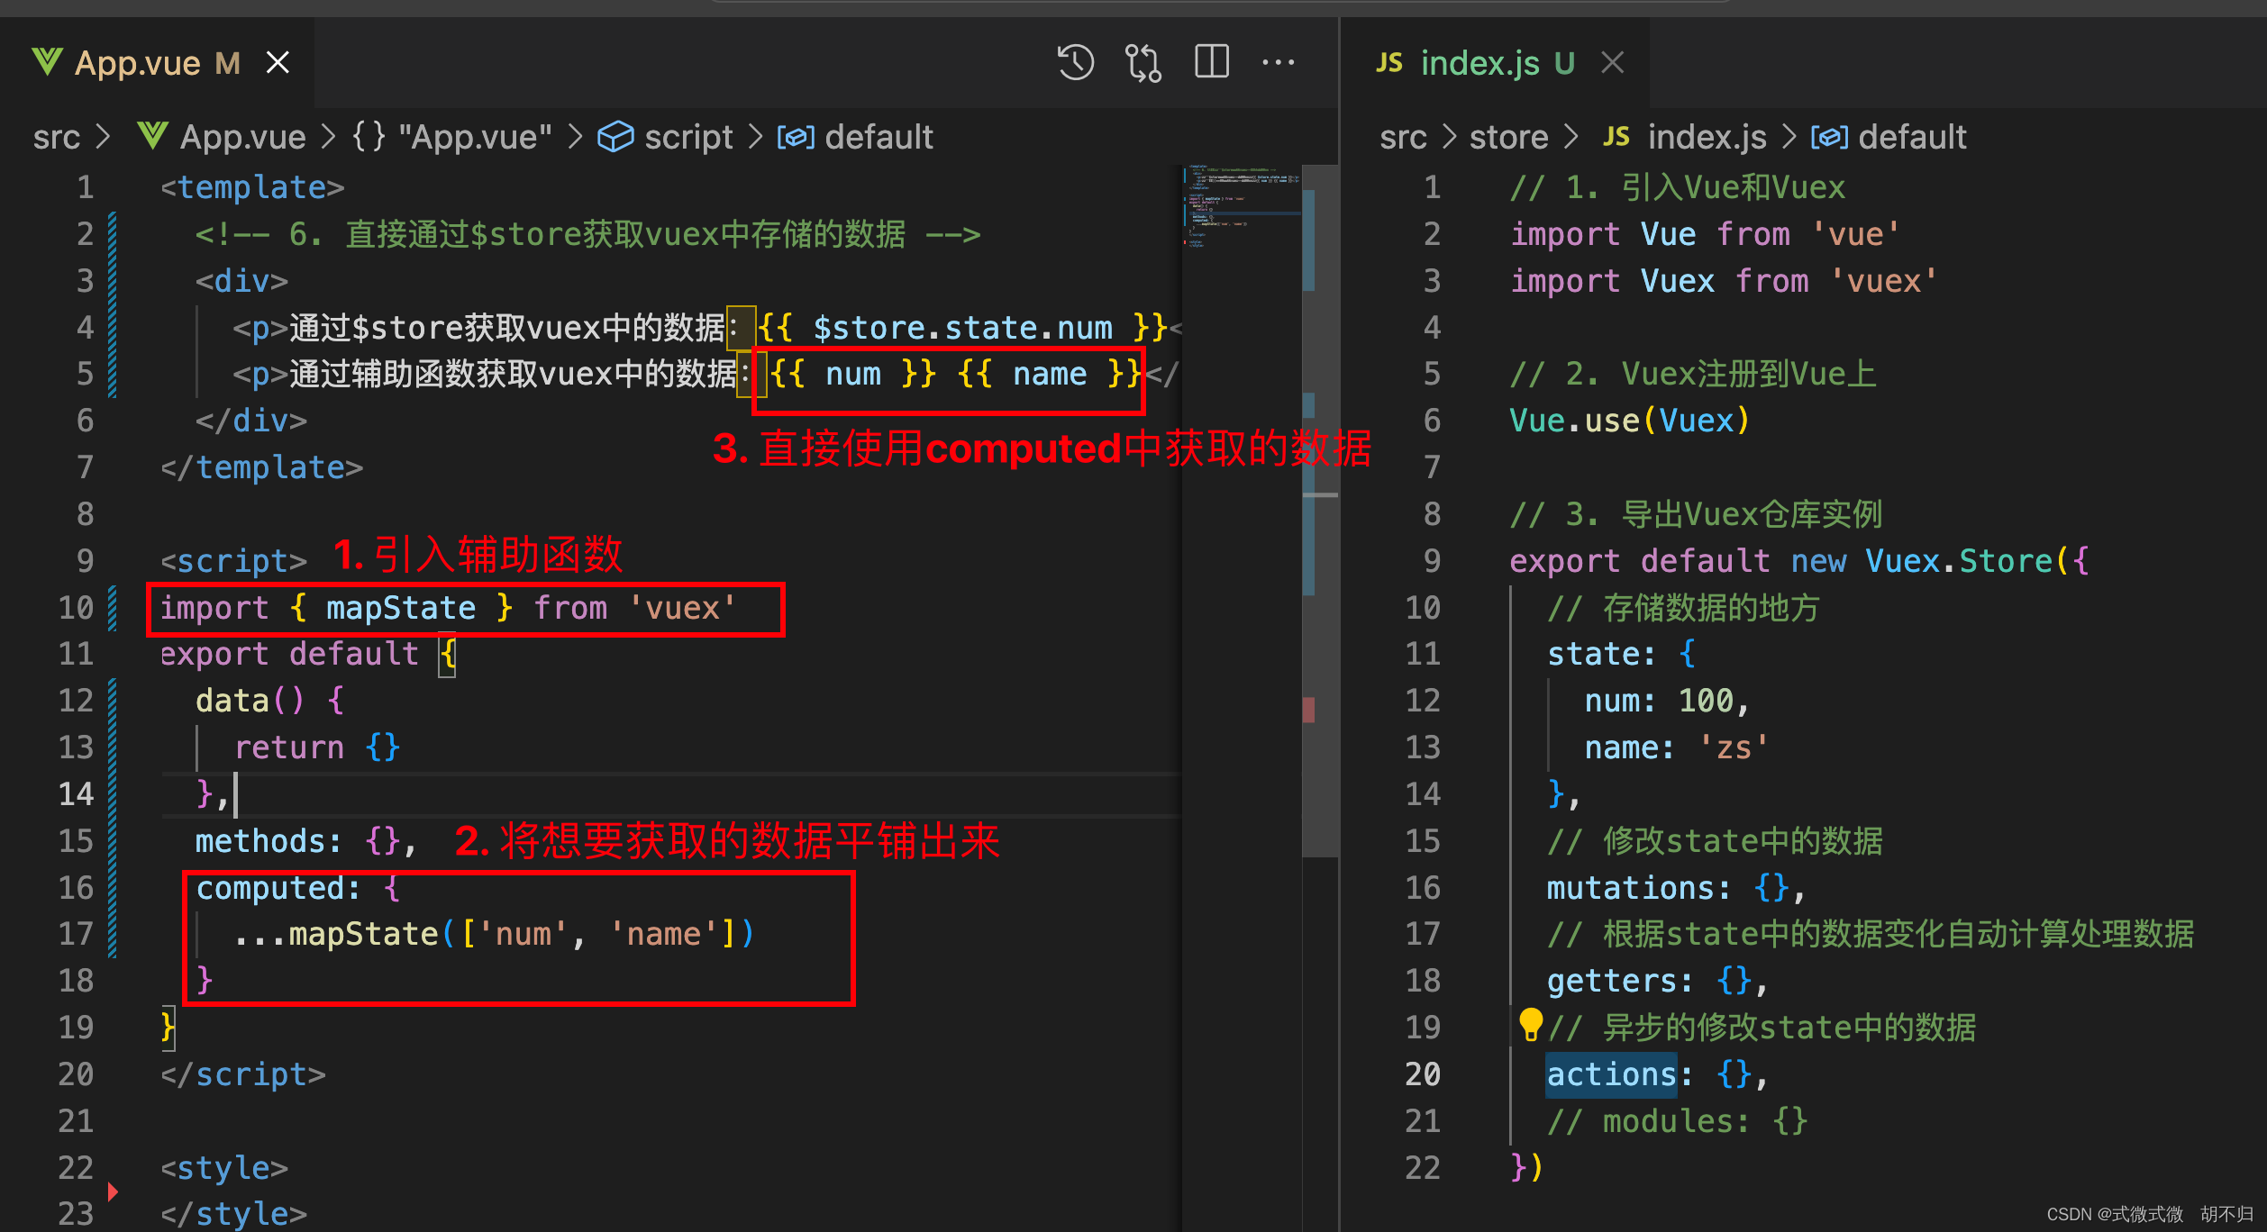Click the JS icon on index.js tab
Screen dimensions: 2267x1232
1388,61
